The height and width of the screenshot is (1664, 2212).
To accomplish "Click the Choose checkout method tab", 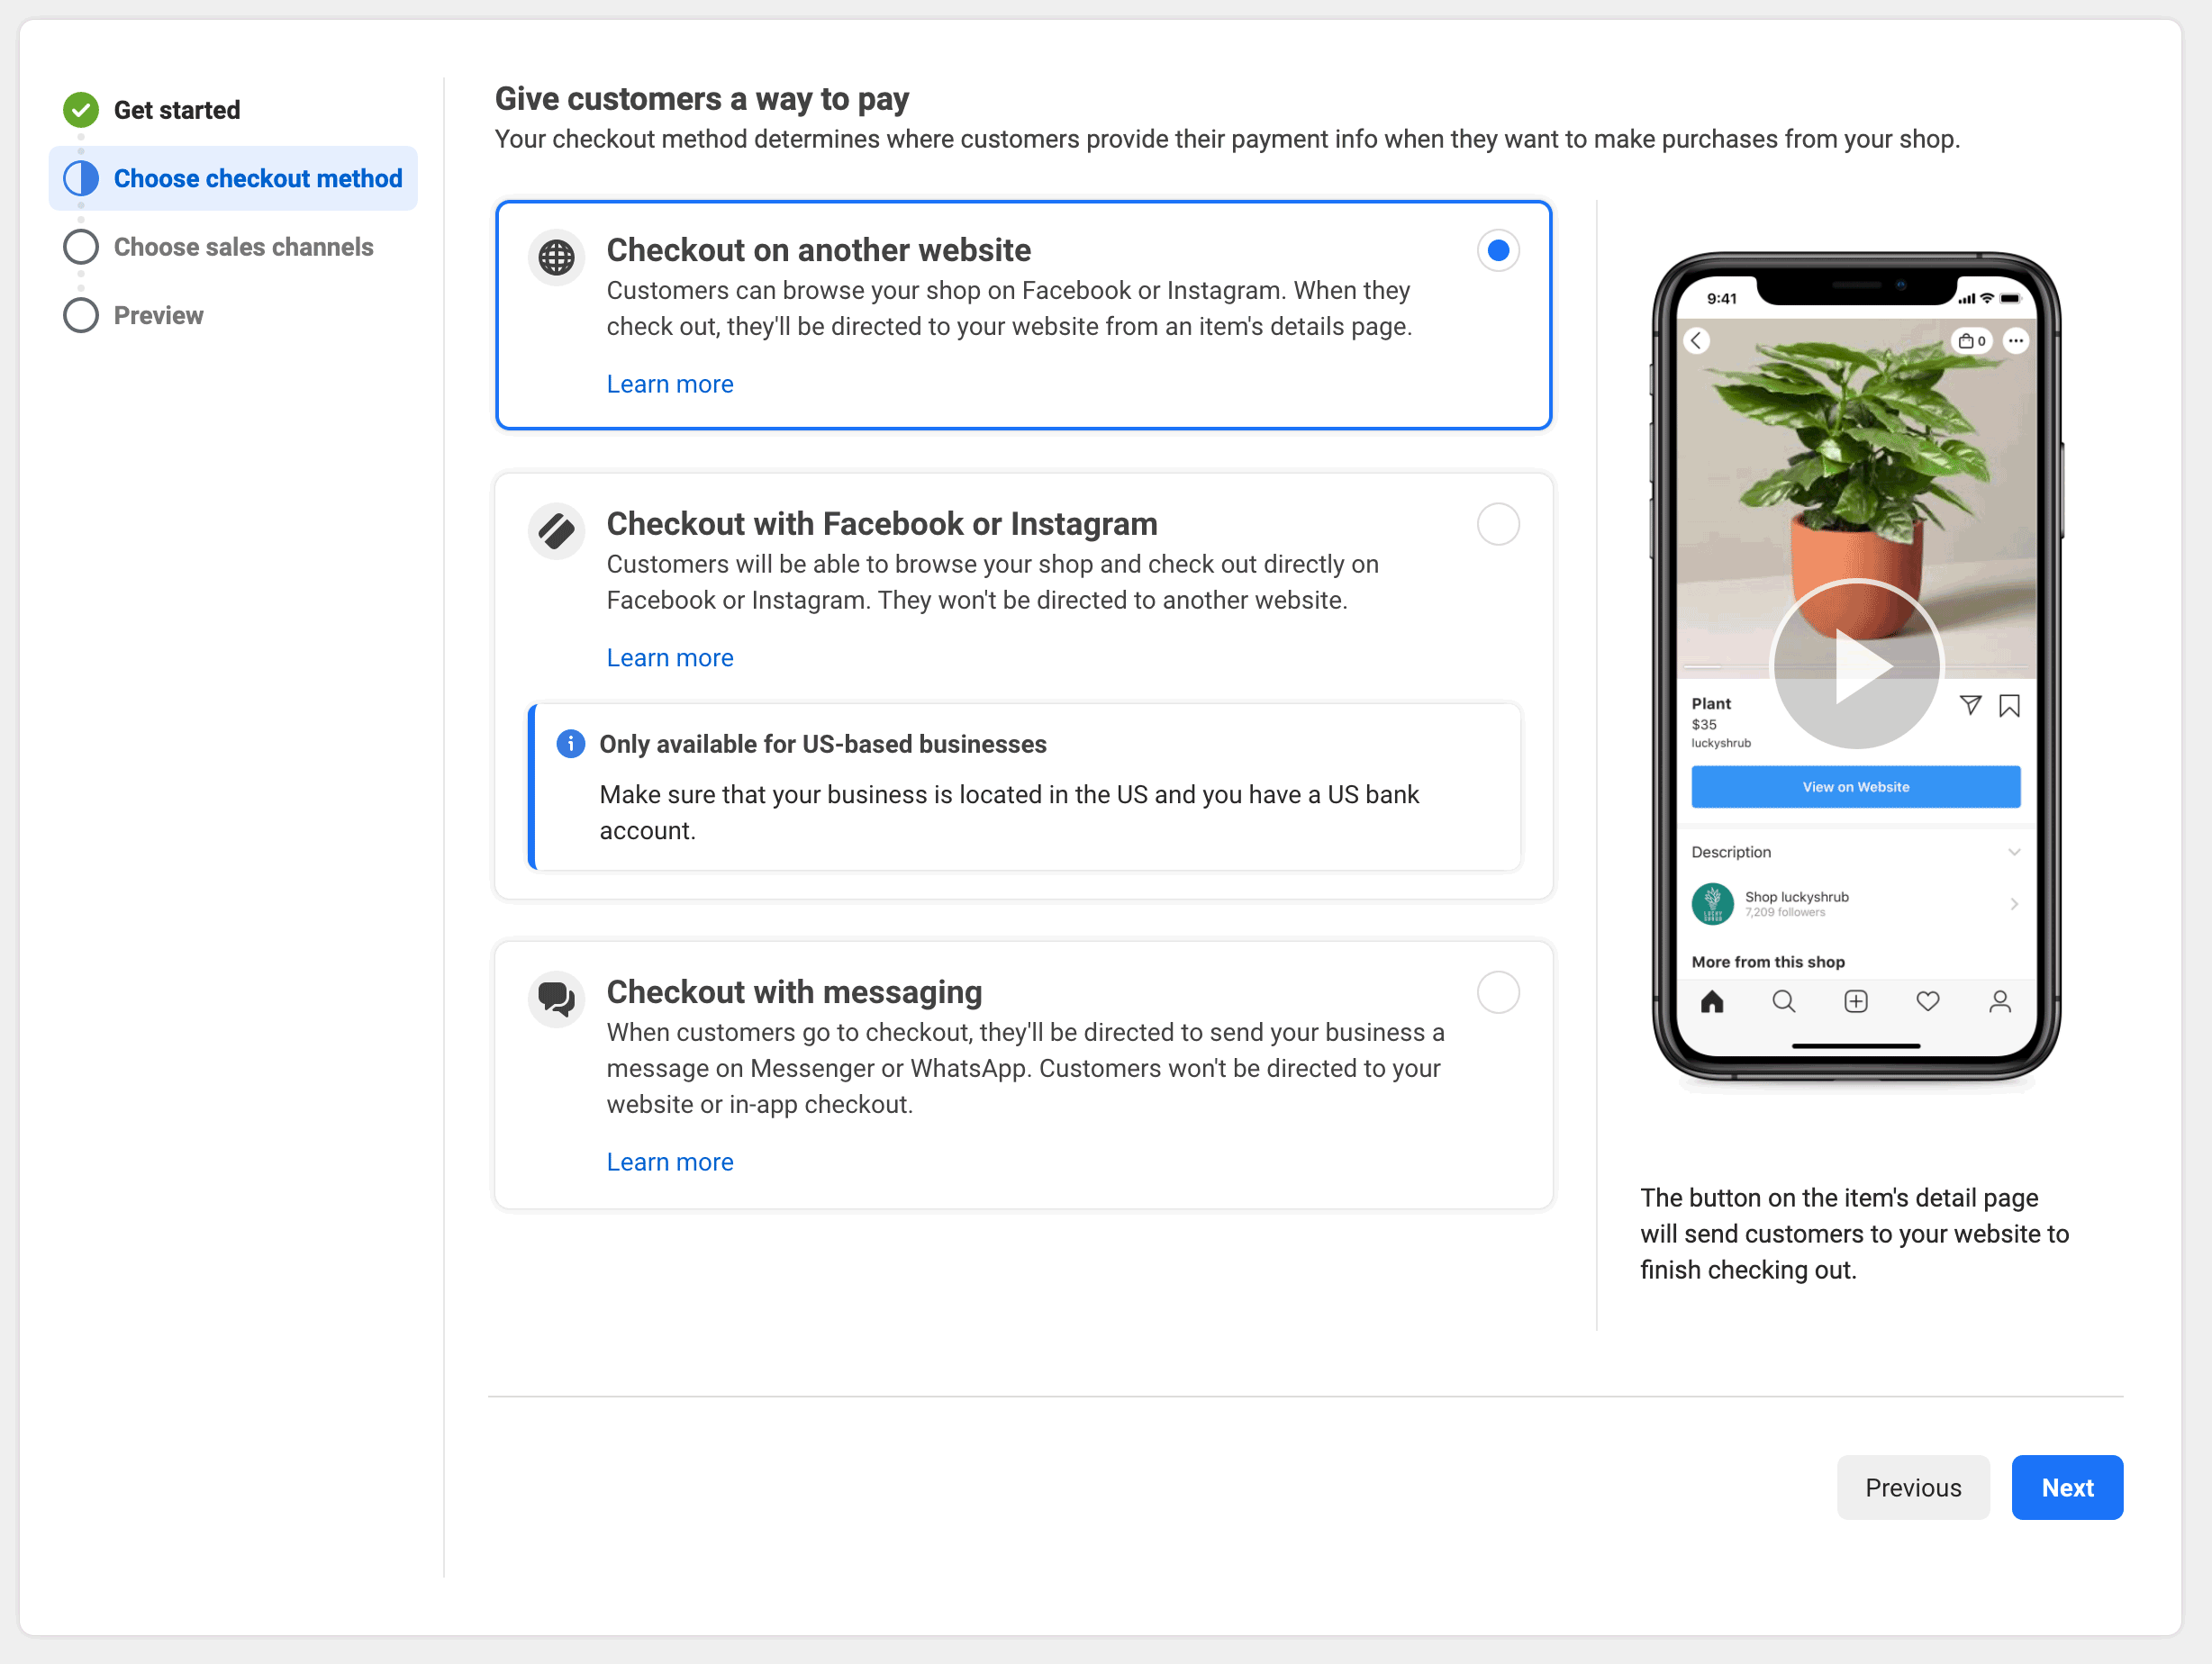I will click(x=258, y=176).
